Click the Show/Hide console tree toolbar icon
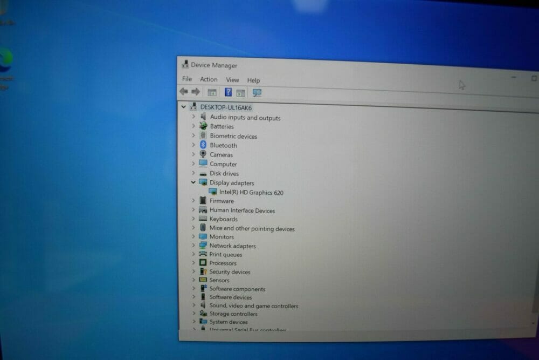The width and height of the screenshot is (539, 360). [212, 92]
